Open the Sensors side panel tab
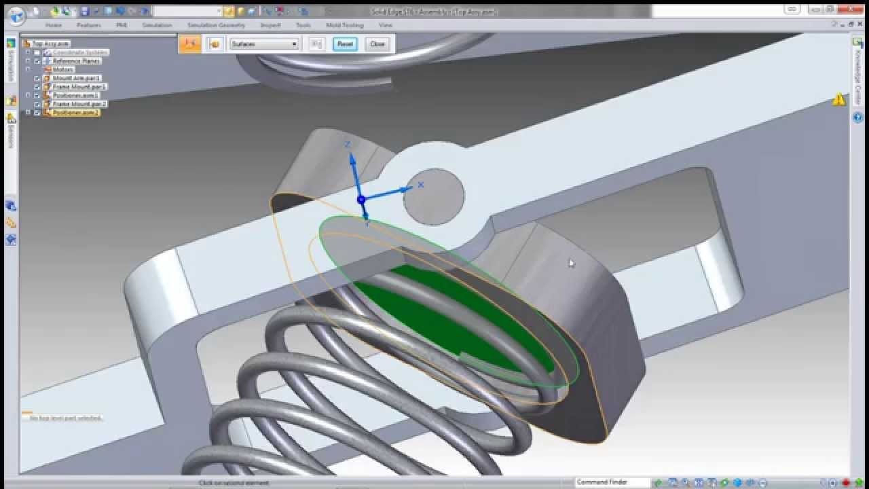Image resolution: width=869 pixels, height=489 pixels. (x=12, y=136)
